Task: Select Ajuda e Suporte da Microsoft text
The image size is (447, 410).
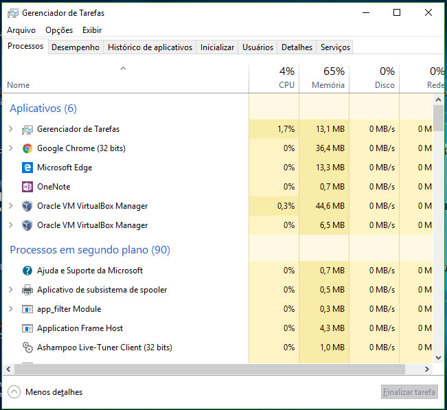Action: click(x=90, y=271)
